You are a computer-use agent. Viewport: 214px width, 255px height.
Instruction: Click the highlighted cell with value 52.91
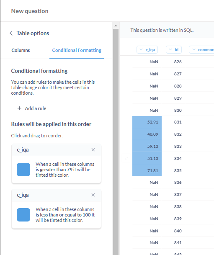147,122
